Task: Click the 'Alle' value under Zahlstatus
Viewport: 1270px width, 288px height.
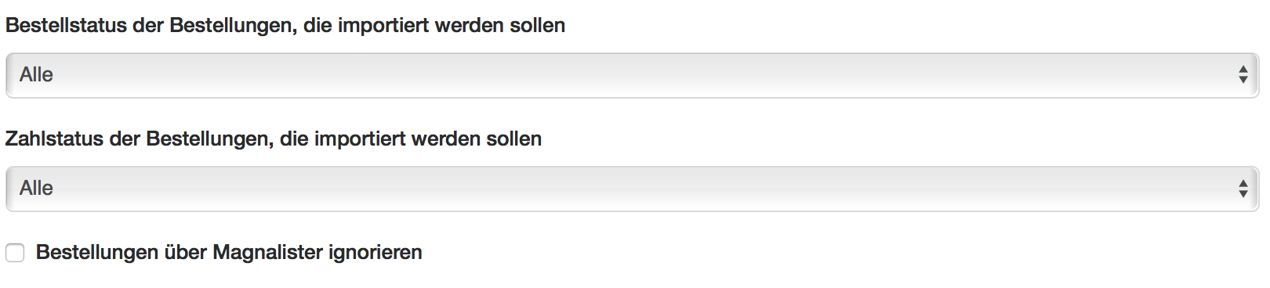Action: (x=36, y=189)
